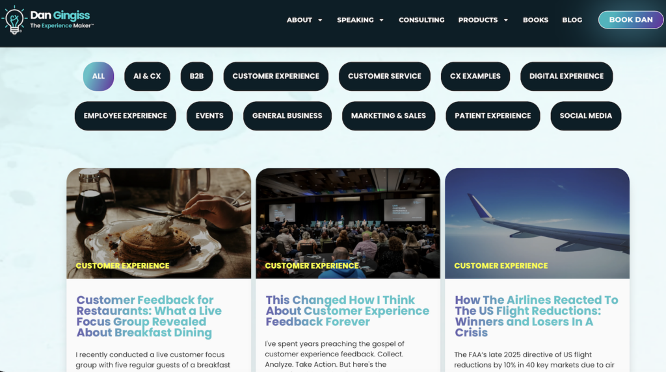Expand the Speaking dropdown arrow
Image resolution: width=666 pixels, height=372 pixels.
[381, 20]
